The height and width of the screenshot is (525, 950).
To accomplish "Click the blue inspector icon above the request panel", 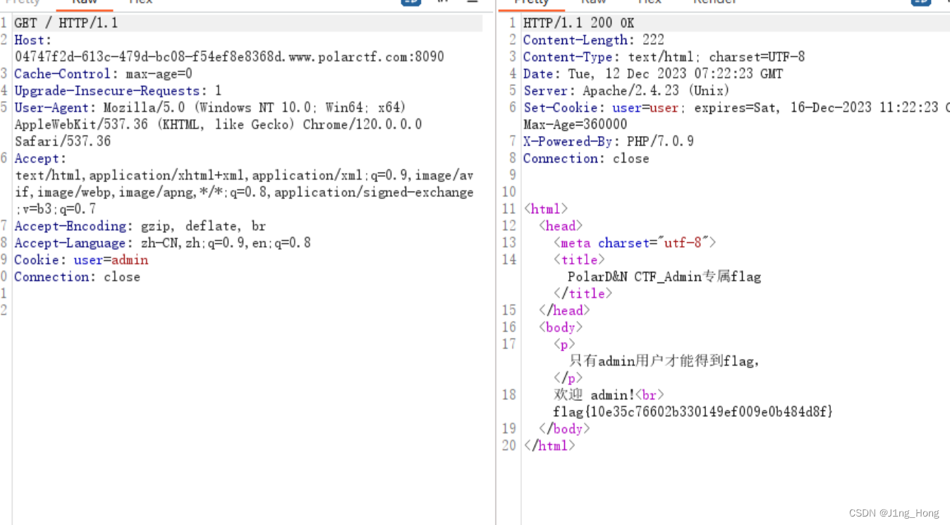I will point(410,2).
